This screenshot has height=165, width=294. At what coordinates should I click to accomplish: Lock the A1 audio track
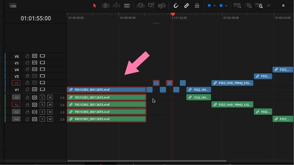[27, 98]
